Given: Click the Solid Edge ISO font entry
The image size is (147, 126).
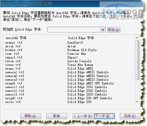Looking at the screenshot, I should click(x=80, y=102).
